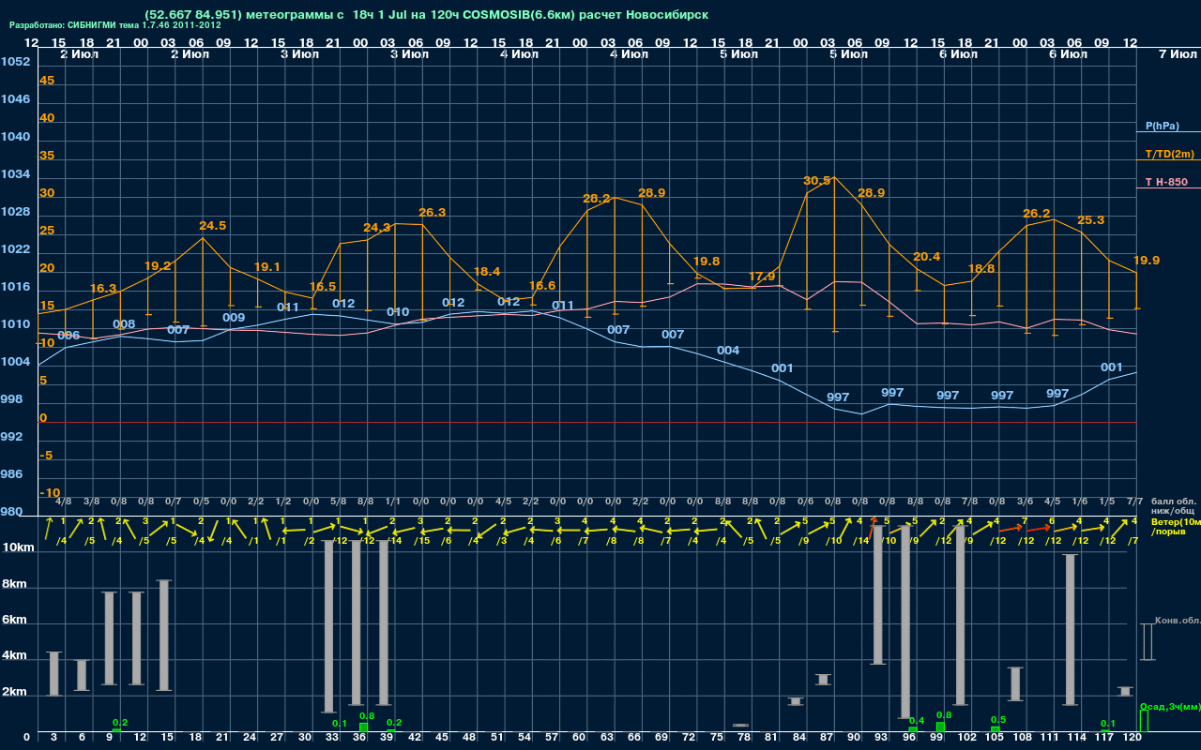This screenshot has width=1201, height=750.
Task: Click the cloud amount value 7/8
Action: click(970, 502)
